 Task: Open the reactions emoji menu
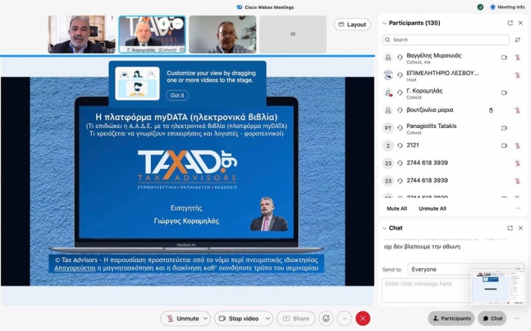click(x=325, y=319)
